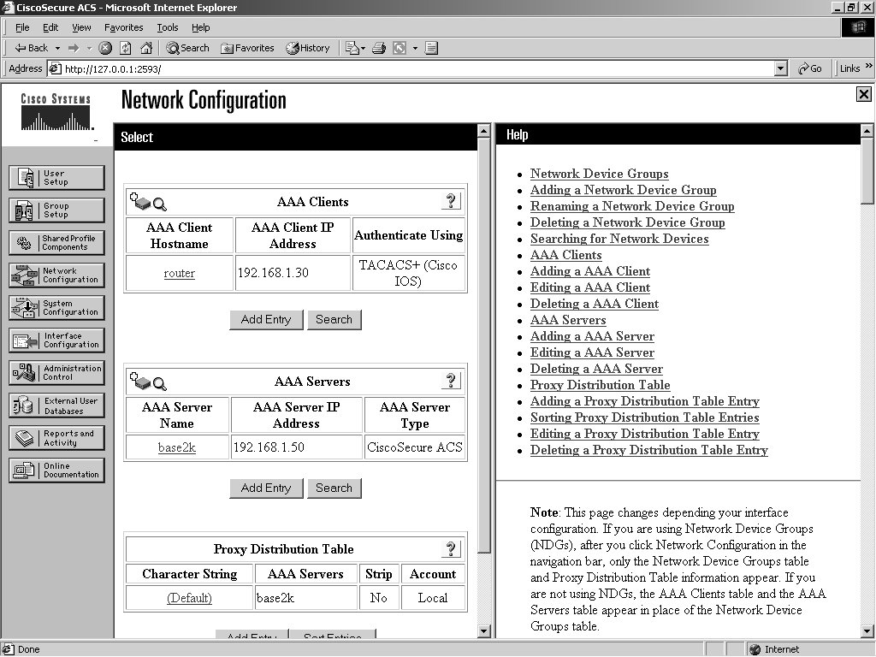
Task: Click the Select pane scroll down arrow
Action: pos(484,632)
